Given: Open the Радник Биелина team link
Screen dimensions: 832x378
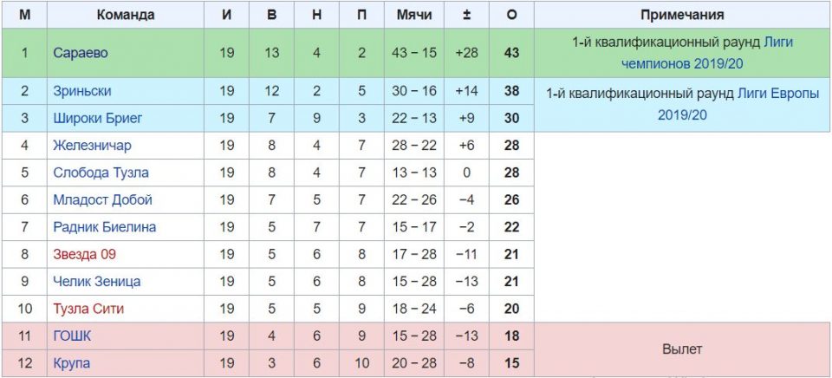Looking at the screenshot, I should click(104, 227).
